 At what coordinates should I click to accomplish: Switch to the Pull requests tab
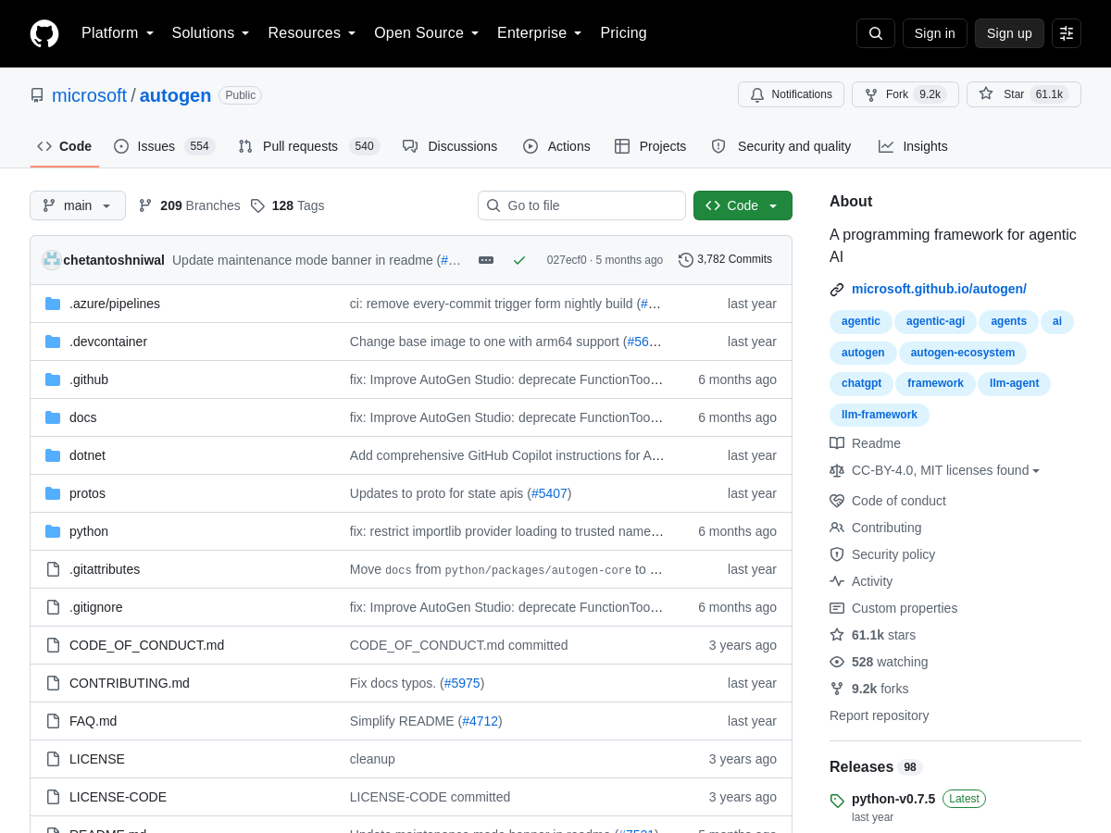pyautogui.click(x=308, y=146)
